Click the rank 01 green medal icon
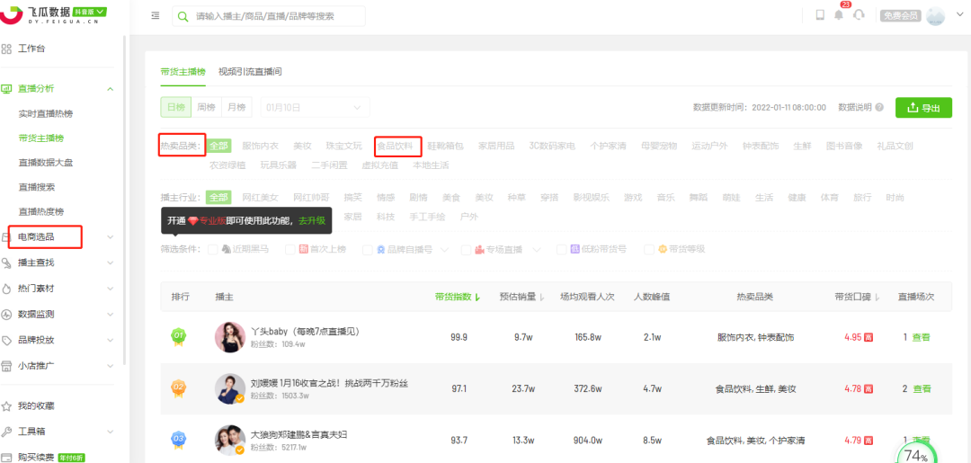971x463 pixels. point(178,337)
